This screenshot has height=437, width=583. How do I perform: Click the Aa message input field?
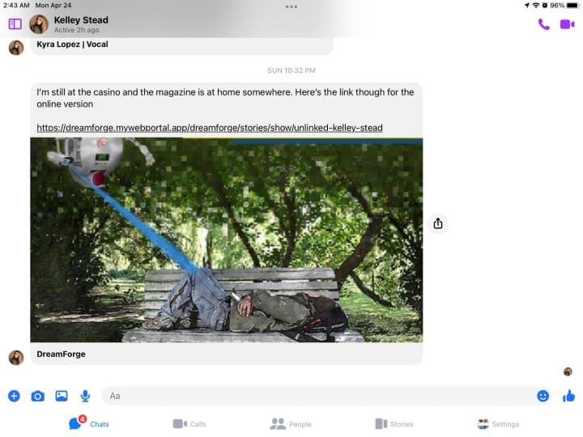[x=318, y=396]
